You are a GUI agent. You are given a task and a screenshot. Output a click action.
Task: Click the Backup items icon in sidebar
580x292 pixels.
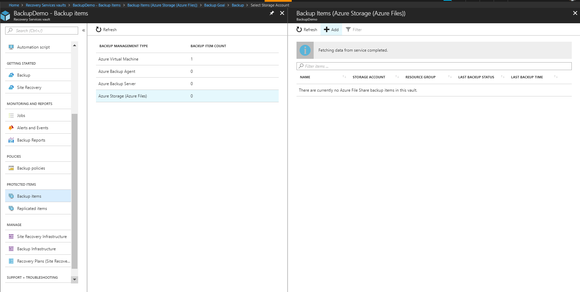pyautogui.click(x=11, y=196)
